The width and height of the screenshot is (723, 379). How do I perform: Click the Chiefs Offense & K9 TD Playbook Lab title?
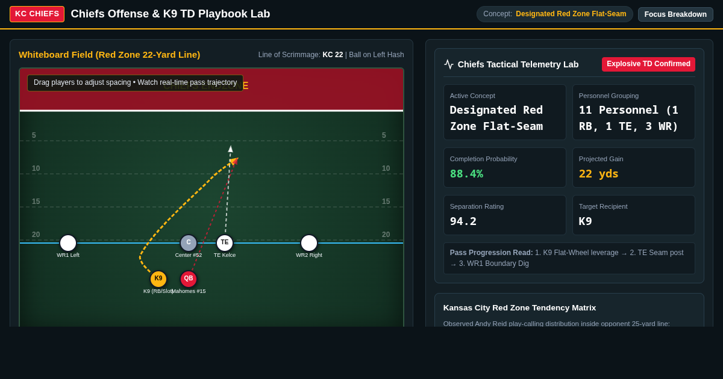click(171, 14)
